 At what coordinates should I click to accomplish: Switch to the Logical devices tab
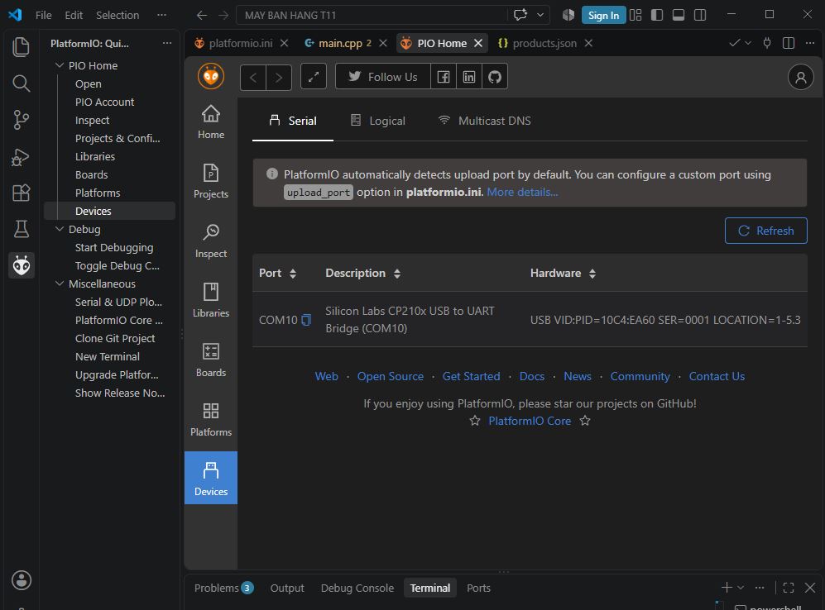pyautogui.click(x=378, y=121)
